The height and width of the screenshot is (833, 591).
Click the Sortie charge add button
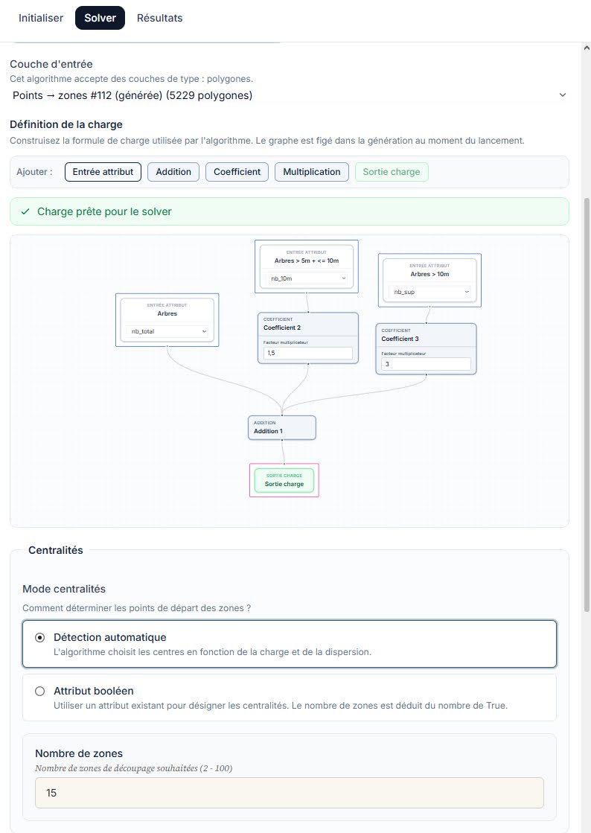pyautogui.click(x=392, y=172)
